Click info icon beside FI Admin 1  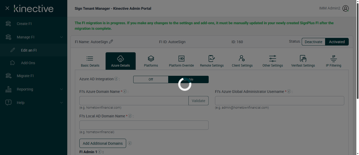click(x=100, y=152)
